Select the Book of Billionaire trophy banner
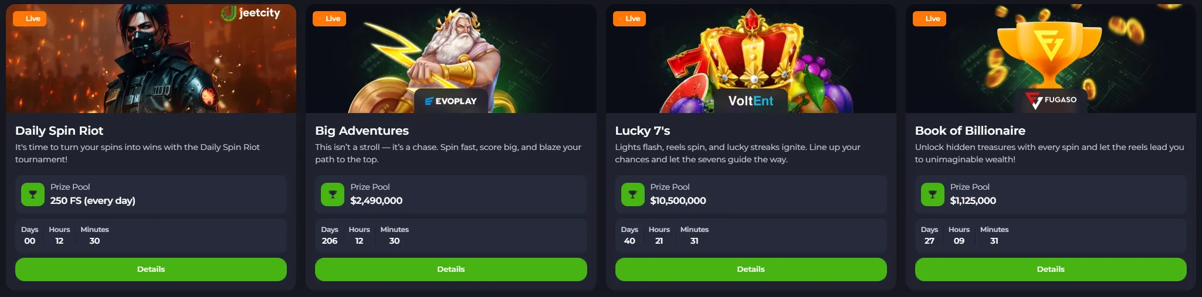Screen dimensions: 1202x297 coord(1051,59)
